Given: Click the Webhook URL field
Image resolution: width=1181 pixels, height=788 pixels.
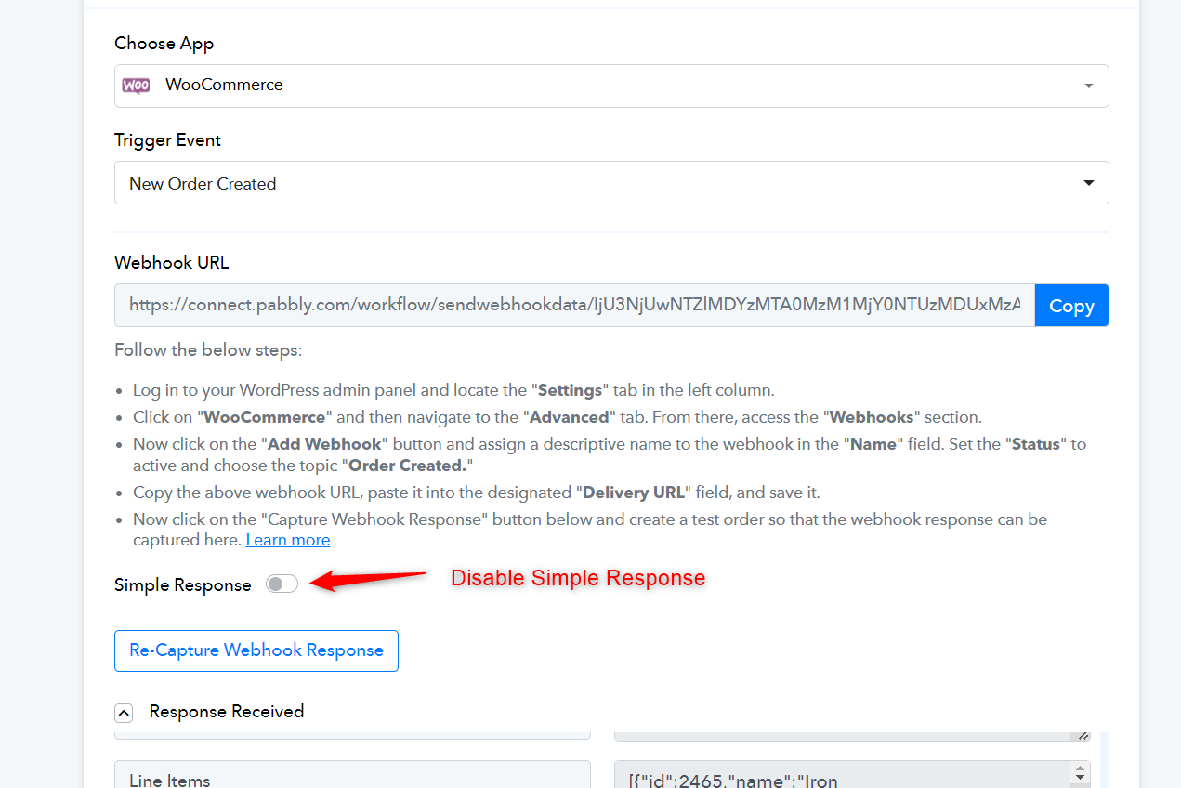Looking at the screenshot, I should [x=574, y=306].
